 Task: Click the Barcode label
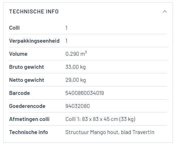[19, 93]
